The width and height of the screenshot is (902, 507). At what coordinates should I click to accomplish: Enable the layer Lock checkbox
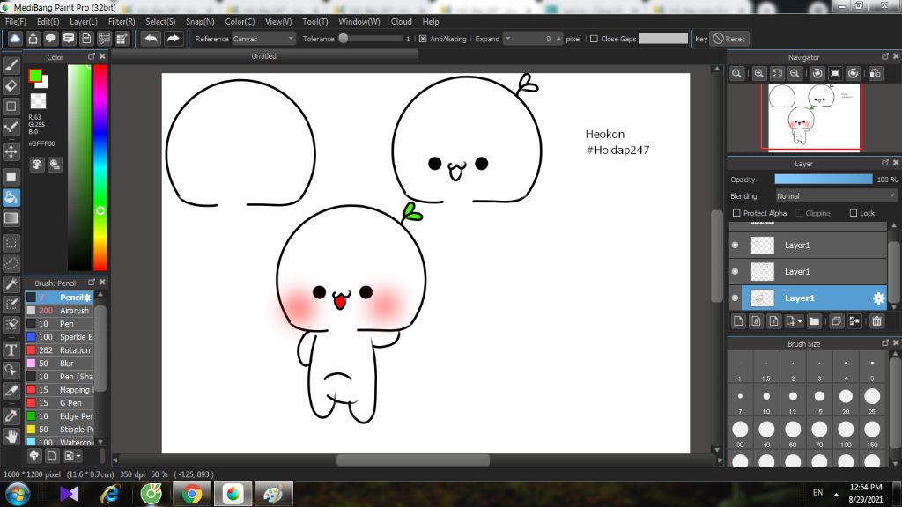click(x=854, y=213)
